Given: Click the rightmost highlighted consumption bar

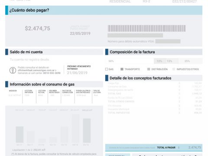Looking at the screenshot, I should coord(87,130).
